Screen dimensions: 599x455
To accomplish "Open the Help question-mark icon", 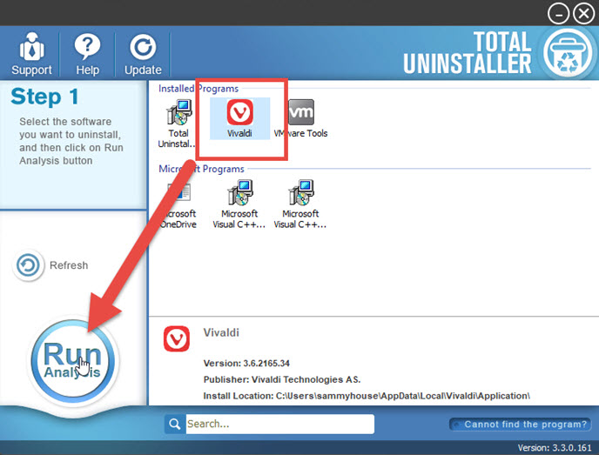I will click(x=87, y=47).
